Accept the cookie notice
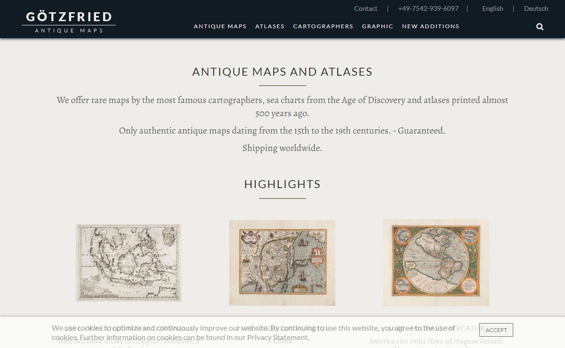Image resolution: width=565 pixels, height=348 pixels. click(496, 330)
